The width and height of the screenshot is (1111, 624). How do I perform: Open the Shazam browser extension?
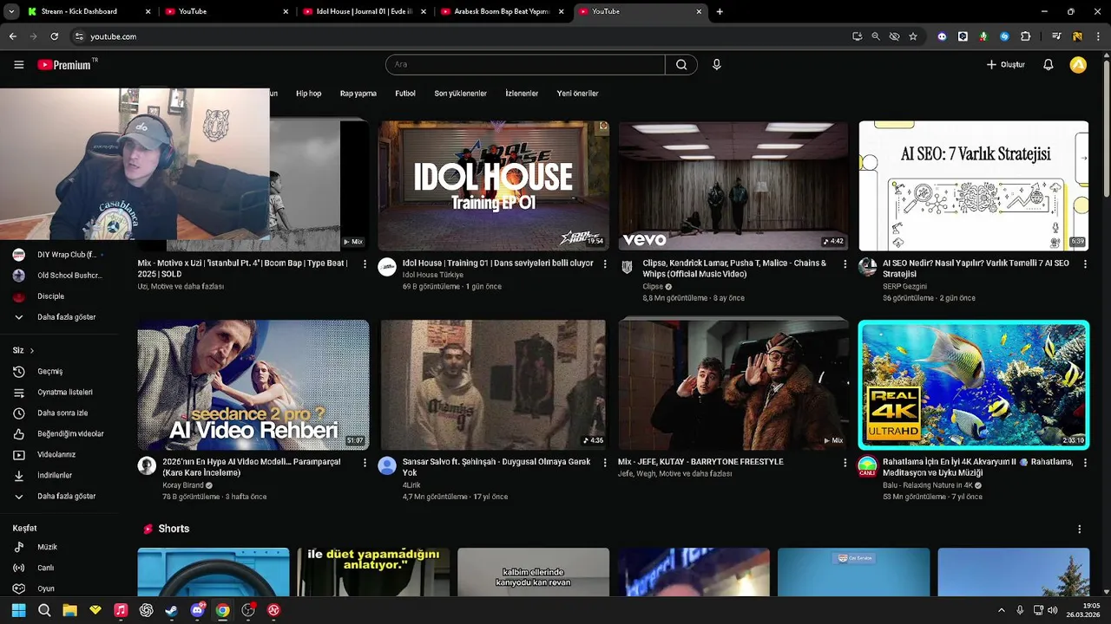click(x=1004, y=36)
